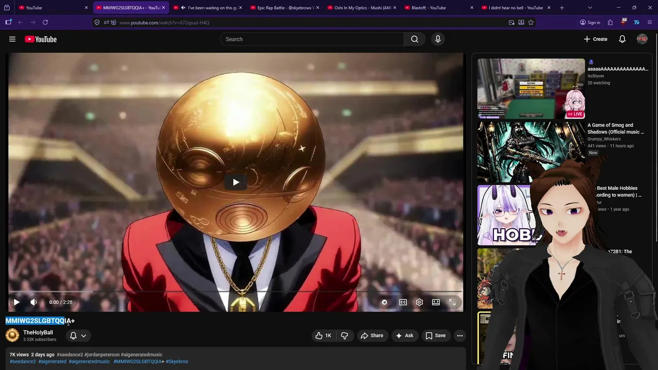Unmute the tab playing audio via speaker icon

pyautogui.click(x=183, y=8)
